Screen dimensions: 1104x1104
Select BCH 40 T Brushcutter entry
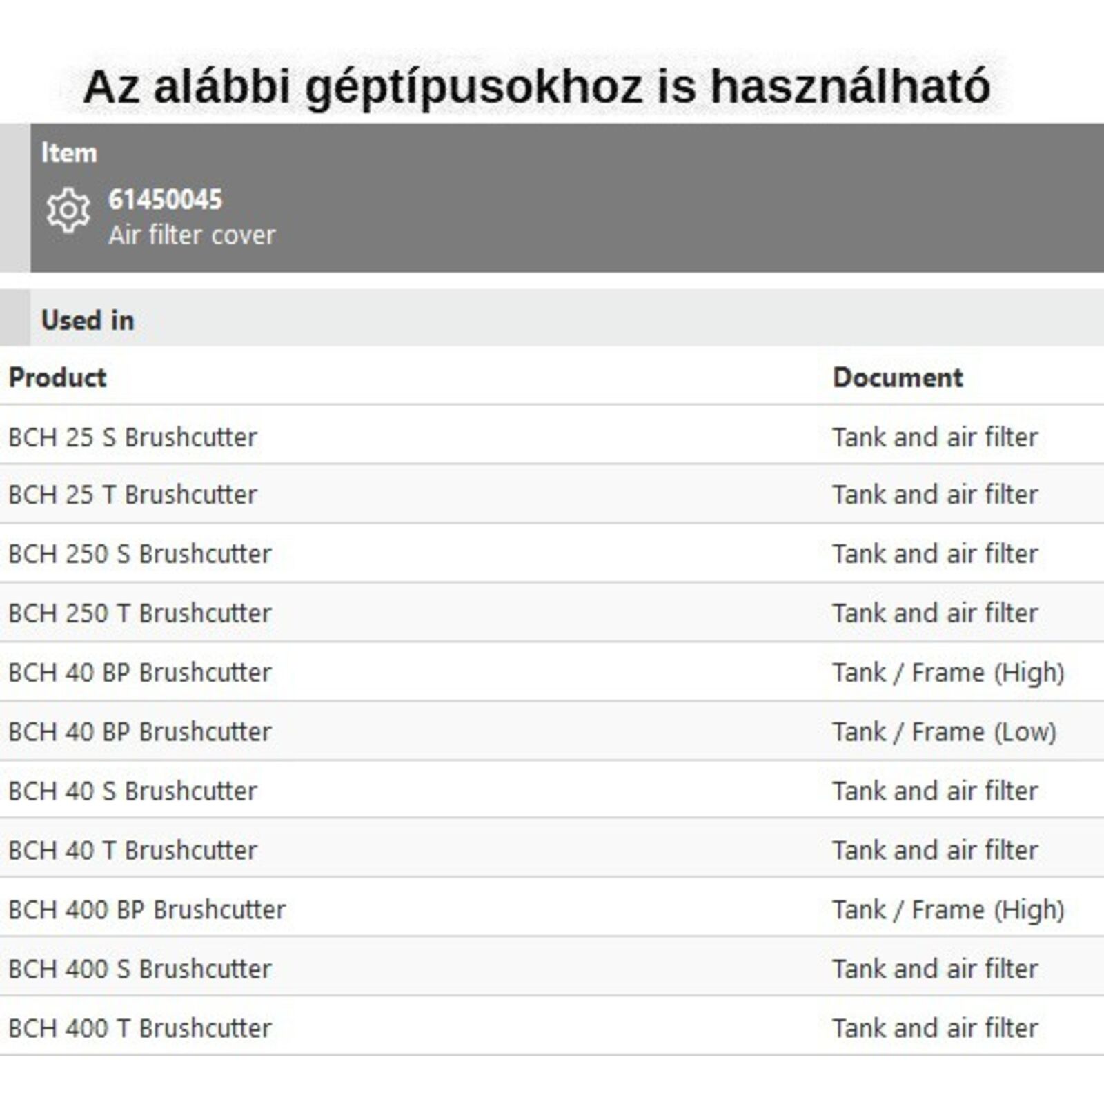(x=132, y=851)
